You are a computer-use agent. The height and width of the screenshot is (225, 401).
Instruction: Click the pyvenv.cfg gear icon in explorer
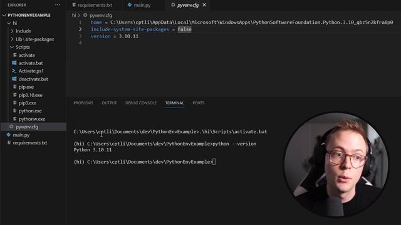(11, 126)
